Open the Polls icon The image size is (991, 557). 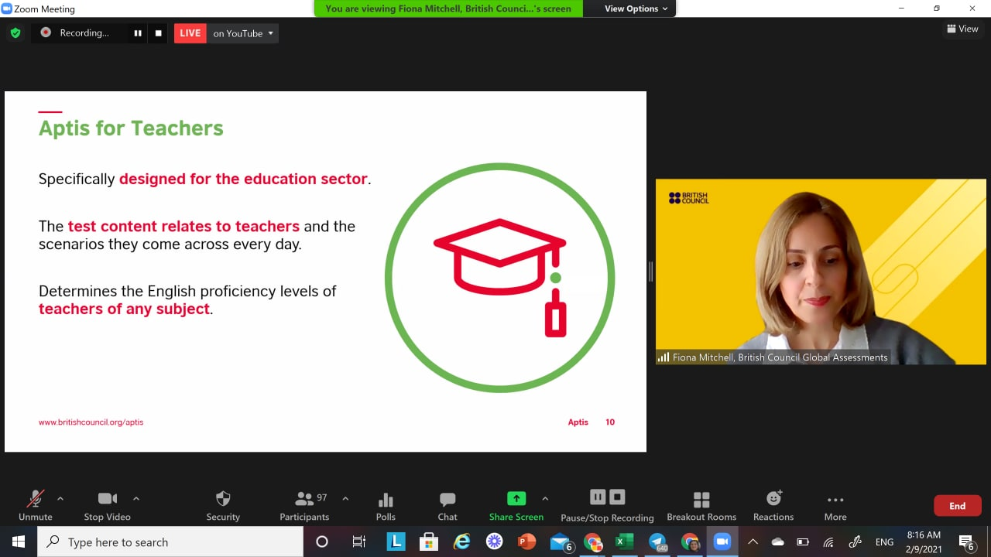click(386, 506)
